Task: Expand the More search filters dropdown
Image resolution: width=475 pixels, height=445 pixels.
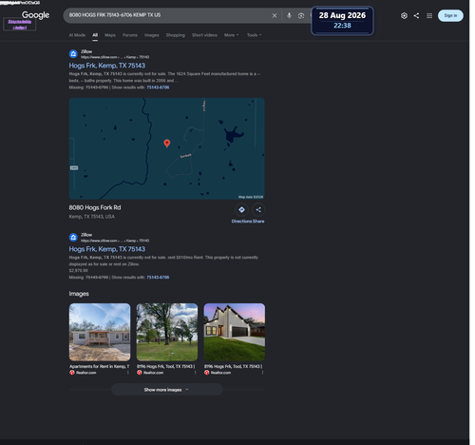Action: 231,35
